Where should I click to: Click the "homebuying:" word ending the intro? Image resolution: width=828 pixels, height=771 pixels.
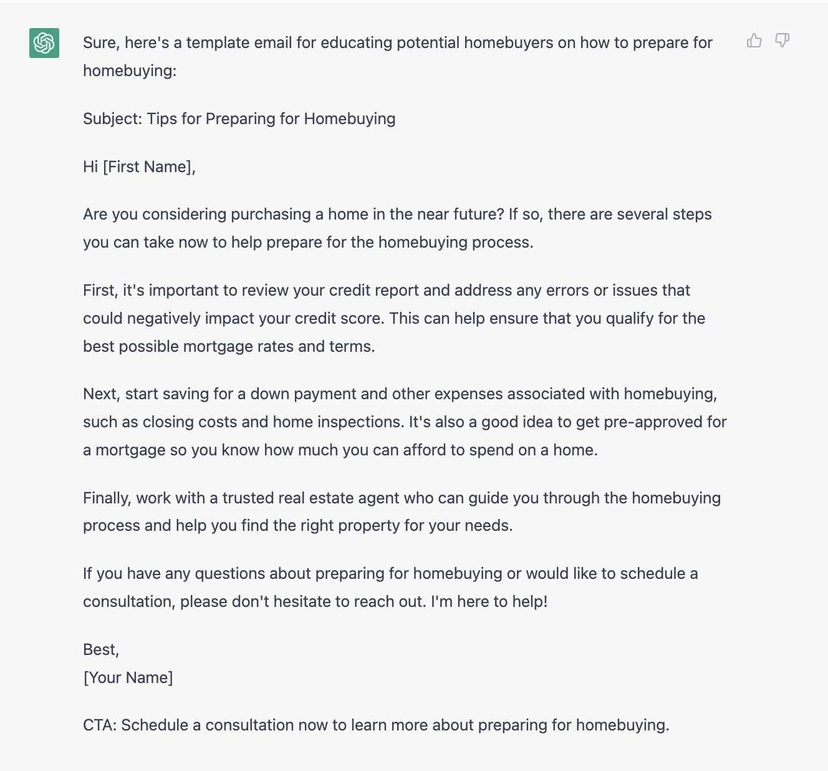point(130,70)
